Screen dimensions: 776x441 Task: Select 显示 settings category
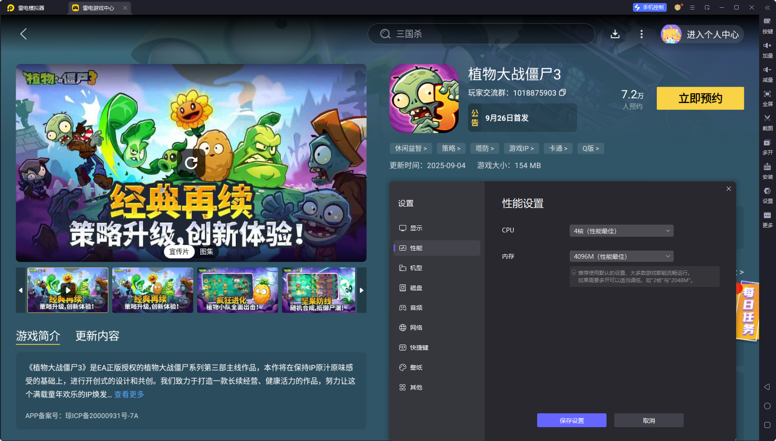pos(437,228)
